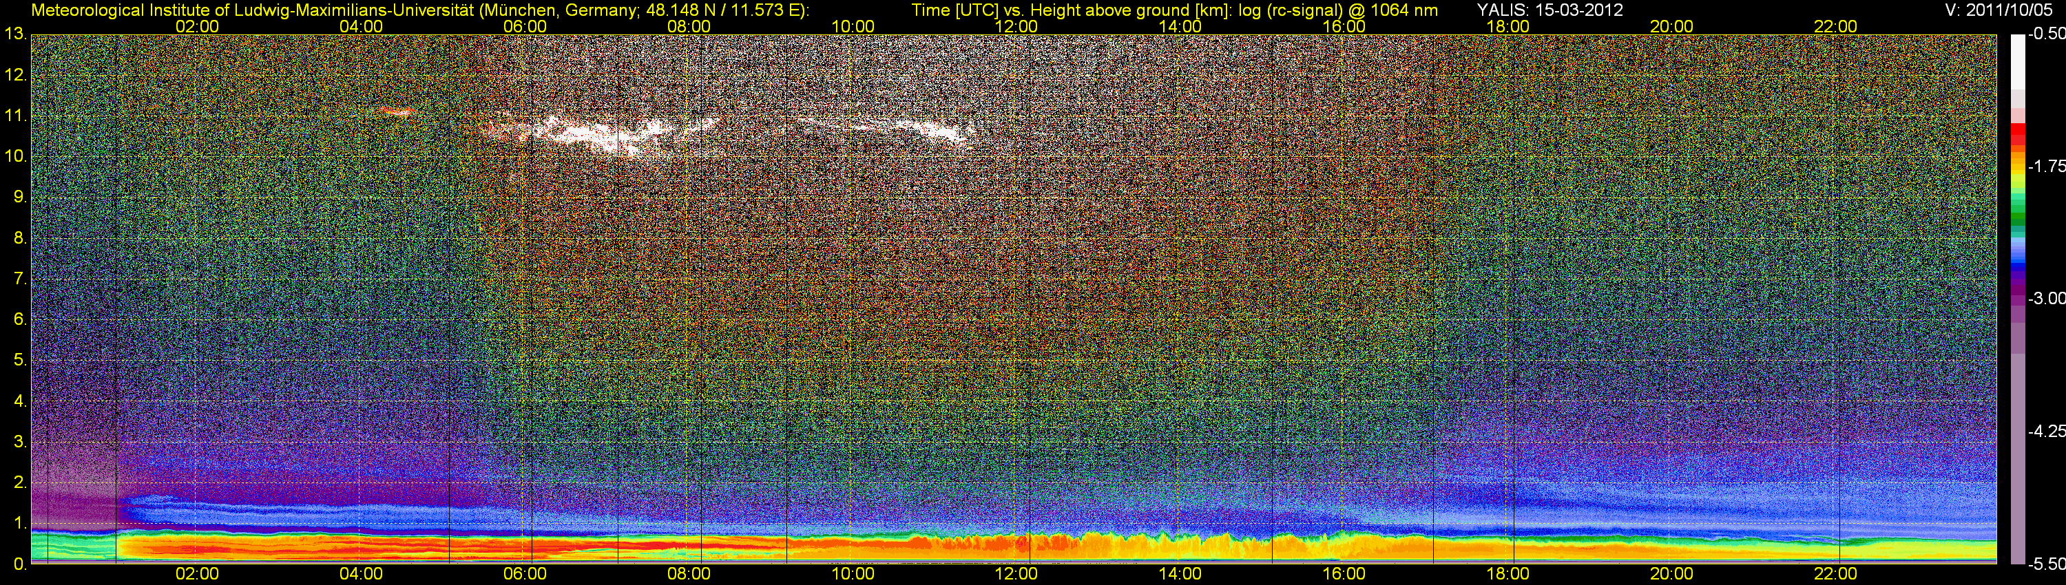Click the 20:00 label on the top time axis
2066x585 pixels.
point(1671,26)
